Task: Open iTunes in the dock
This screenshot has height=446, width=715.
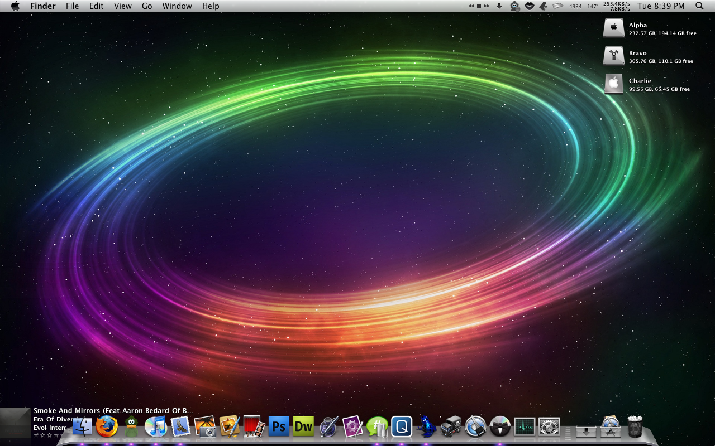Action: pyautogui.click(x=156, y=427)
